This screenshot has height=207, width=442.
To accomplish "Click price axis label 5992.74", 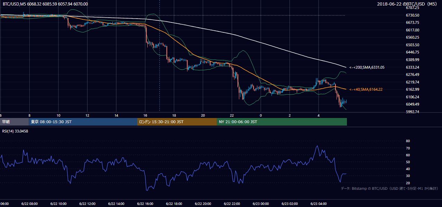I will [x=413, y=112].
